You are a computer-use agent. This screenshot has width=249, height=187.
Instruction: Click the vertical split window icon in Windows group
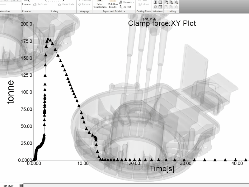click(160, 7)
